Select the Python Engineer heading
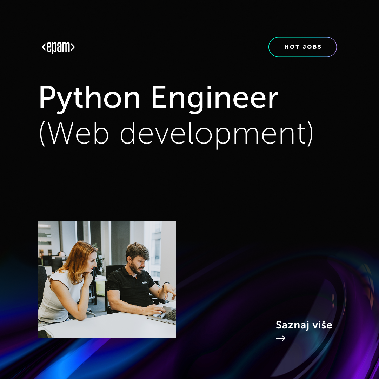 coord(159,99)
